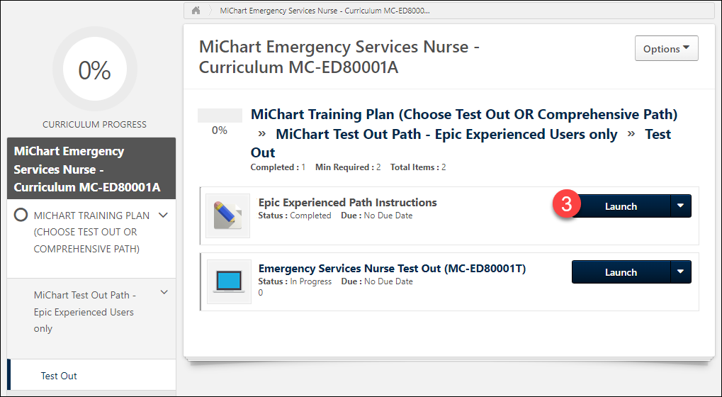Open dropdown arrow beside first Launch button
The height and width of the screenshot is (397, 722).
coord(680,206)
